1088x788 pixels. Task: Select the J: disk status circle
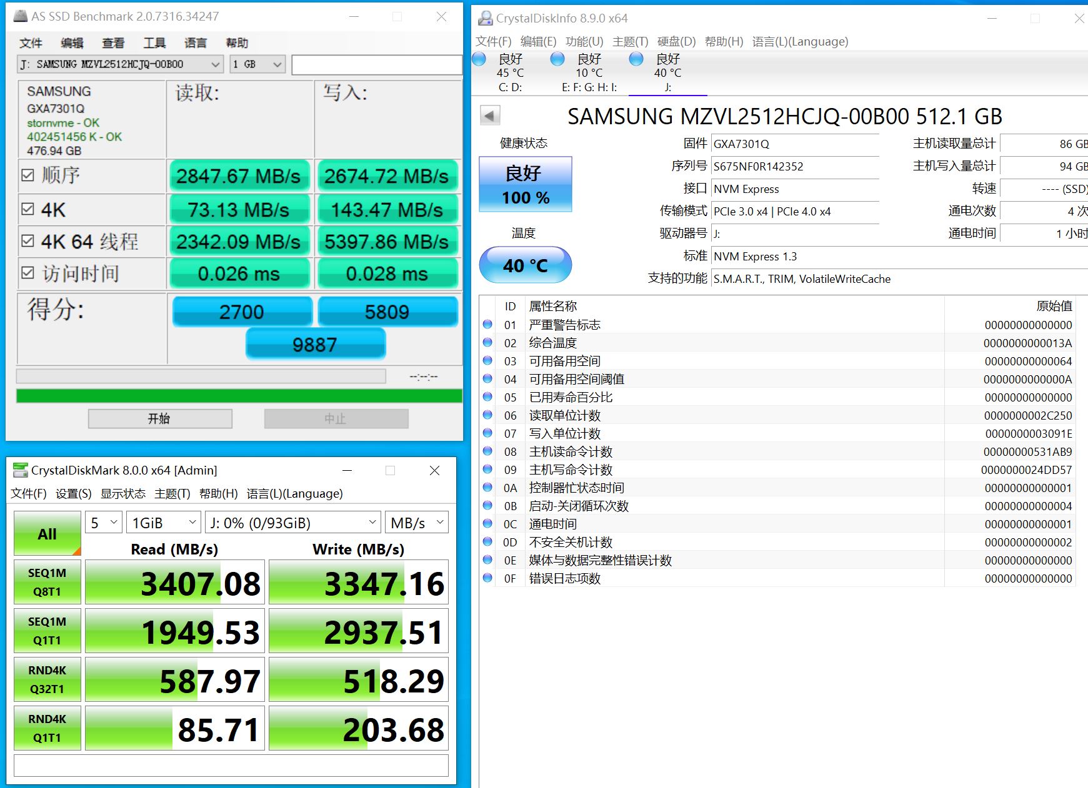636,59
